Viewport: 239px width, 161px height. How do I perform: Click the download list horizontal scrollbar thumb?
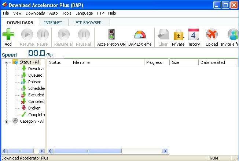pyautogui.click(x=88, y=151)
